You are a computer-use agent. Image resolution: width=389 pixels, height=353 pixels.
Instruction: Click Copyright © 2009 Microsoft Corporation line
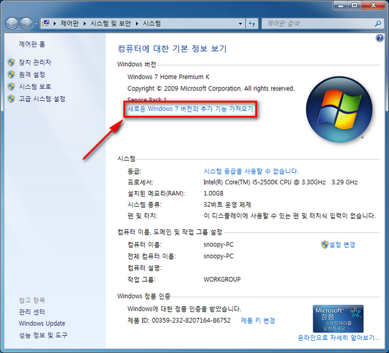tap(211, 89)
